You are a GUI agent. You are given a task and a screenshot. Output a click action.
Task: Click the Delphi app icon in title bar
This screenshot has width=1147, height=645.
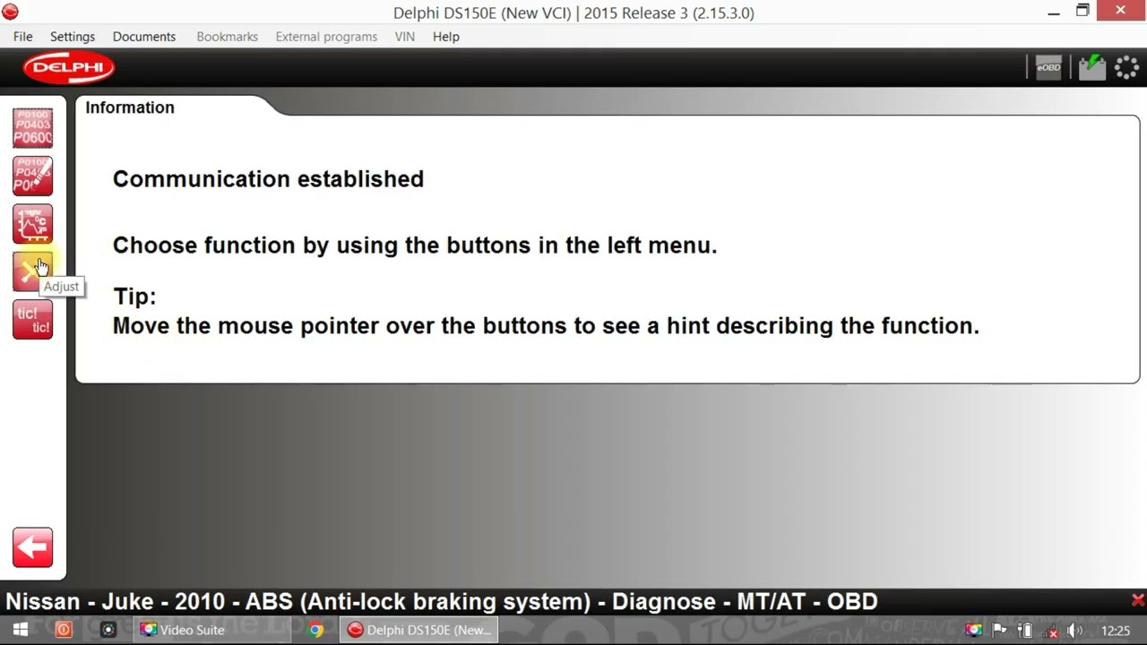(x=10, y=12)
